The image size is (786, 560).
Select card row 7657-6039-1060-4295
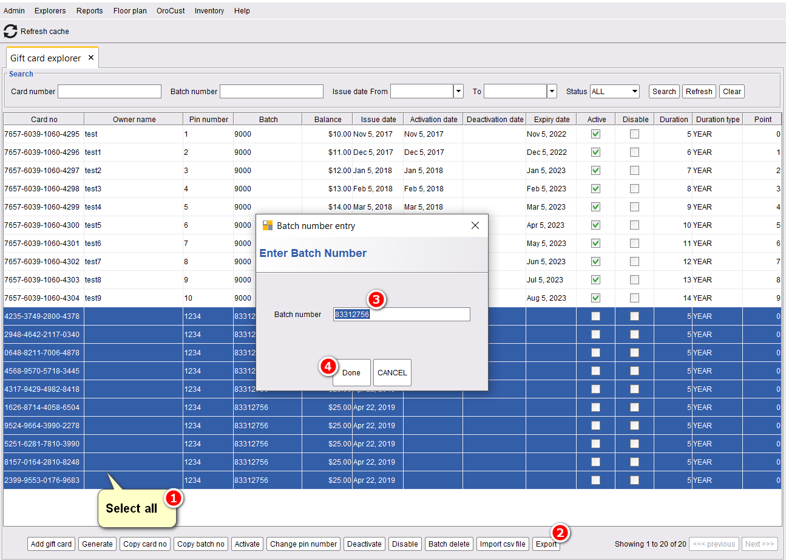point(393,134)
